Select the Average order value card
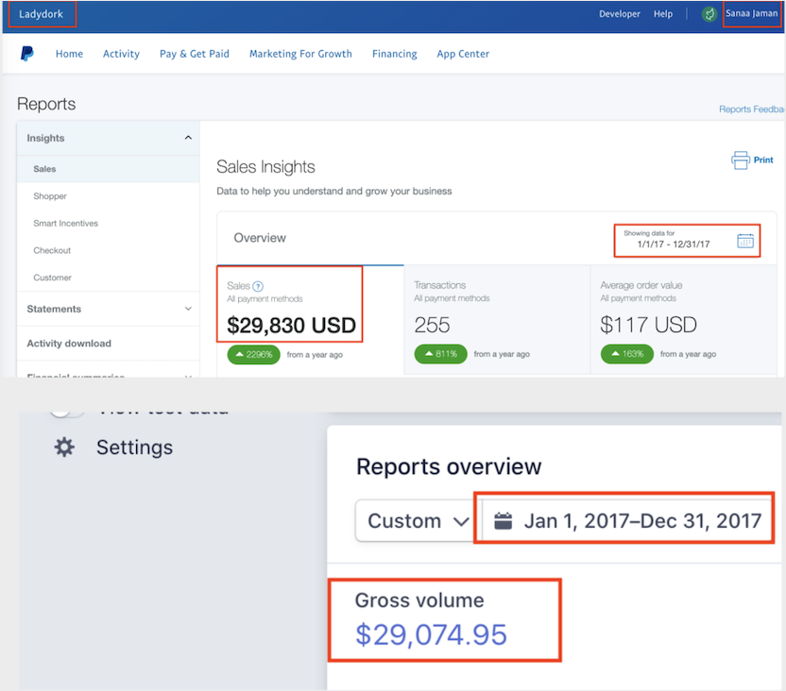This screenshot has width=786, height=691. pos(684,320)
